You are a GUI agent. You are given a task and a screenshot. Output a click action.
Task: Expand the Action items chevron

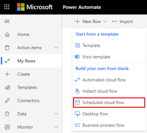(56, 48)
